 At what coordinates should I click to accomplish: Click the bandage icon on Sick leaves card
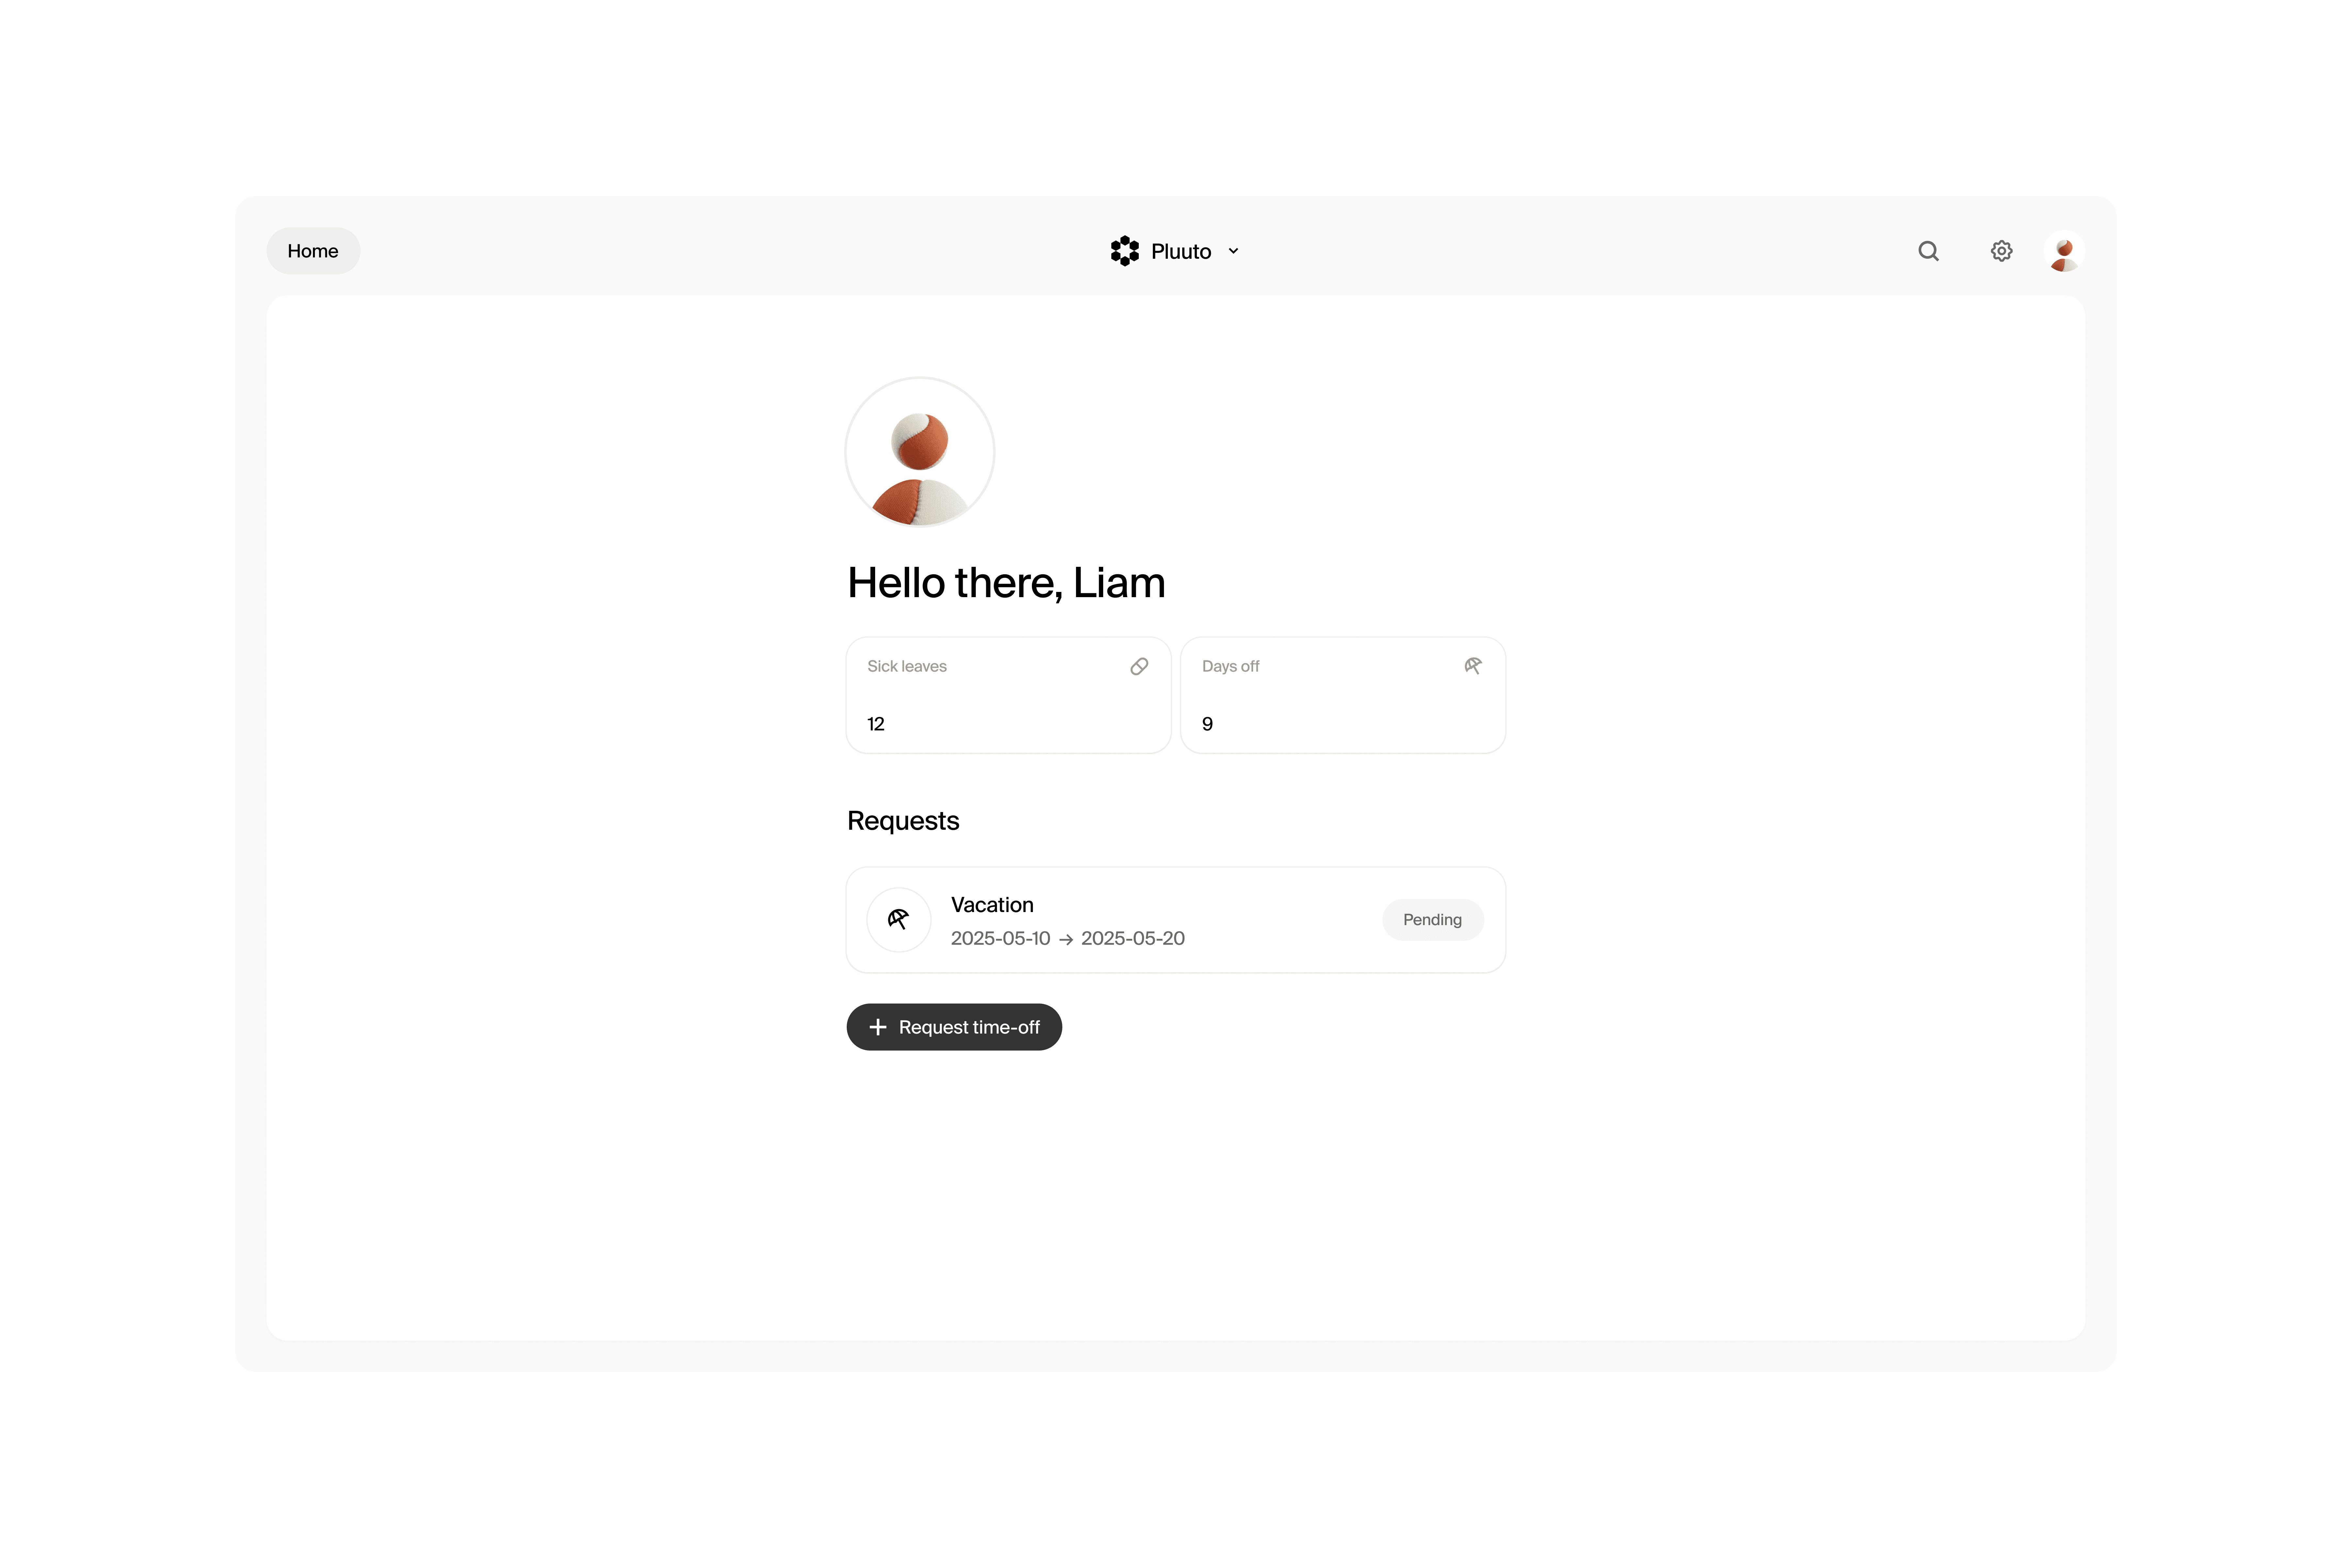[1139, 666]
